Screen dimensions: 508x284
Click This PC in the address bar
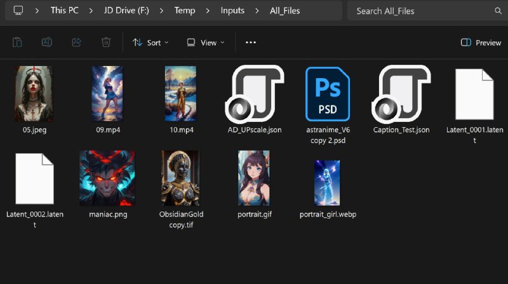(65, 11)
